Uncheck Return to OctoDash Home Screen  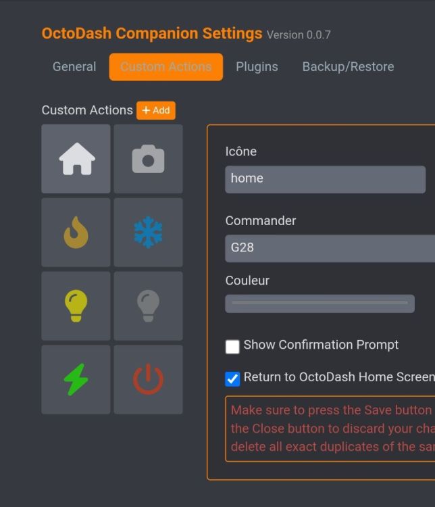232,379
